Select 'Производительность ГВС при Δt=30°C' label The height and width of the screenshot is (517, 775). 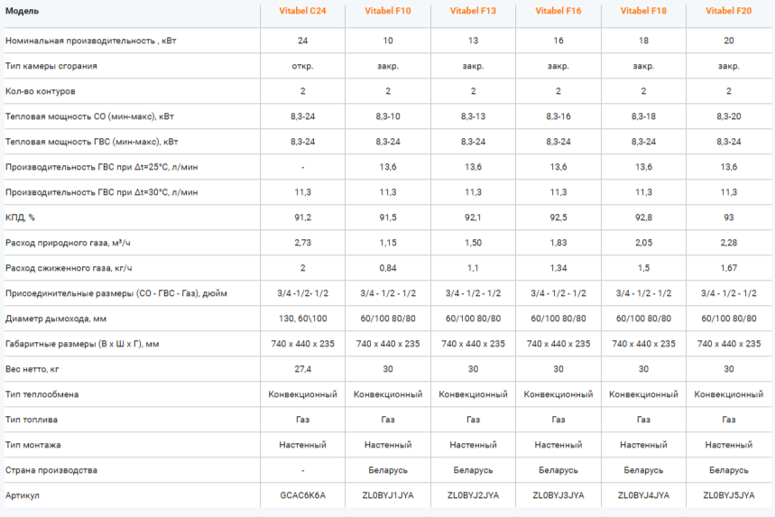[101, 192]
